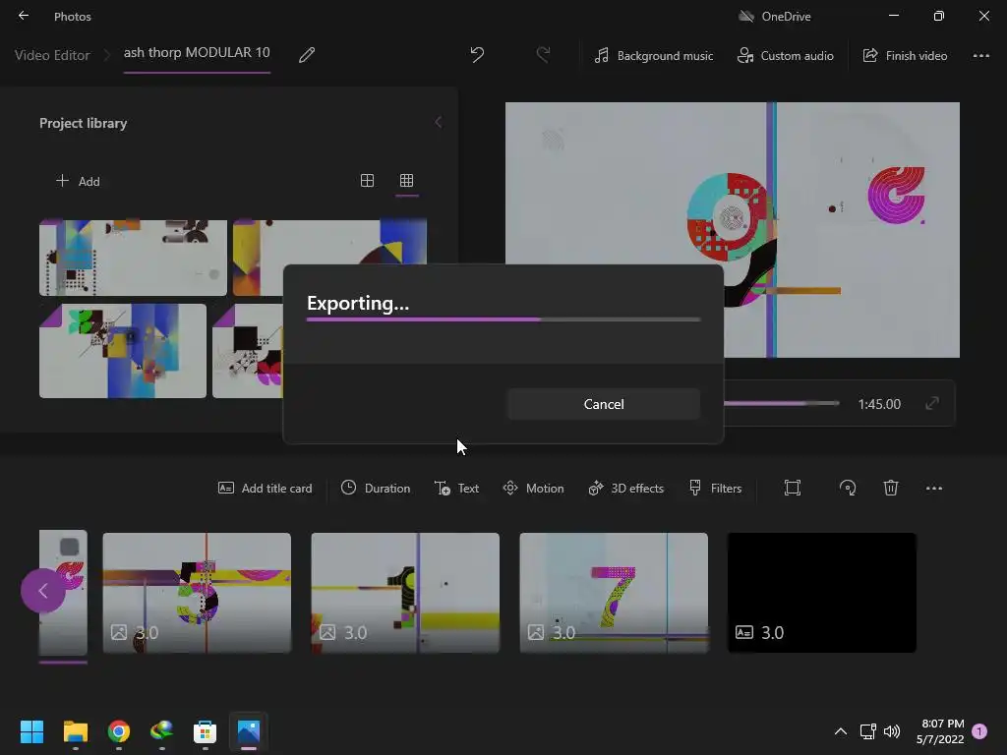Open the 8:07 PM clock and calendar

940,731
